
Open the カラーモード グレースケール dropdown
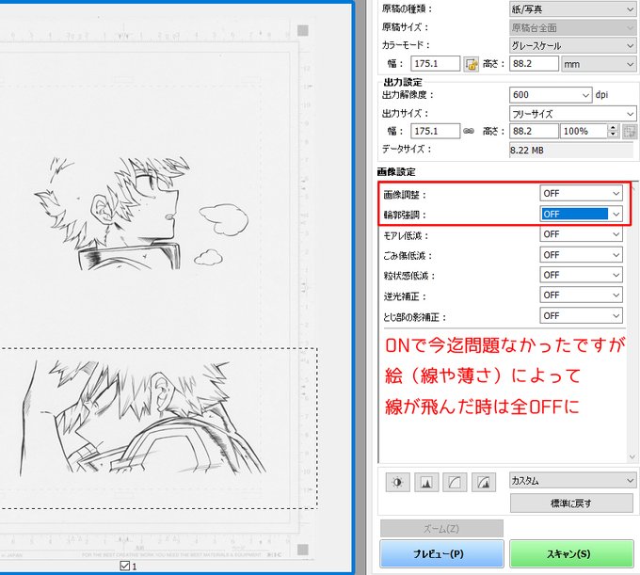tap(572, 46)
